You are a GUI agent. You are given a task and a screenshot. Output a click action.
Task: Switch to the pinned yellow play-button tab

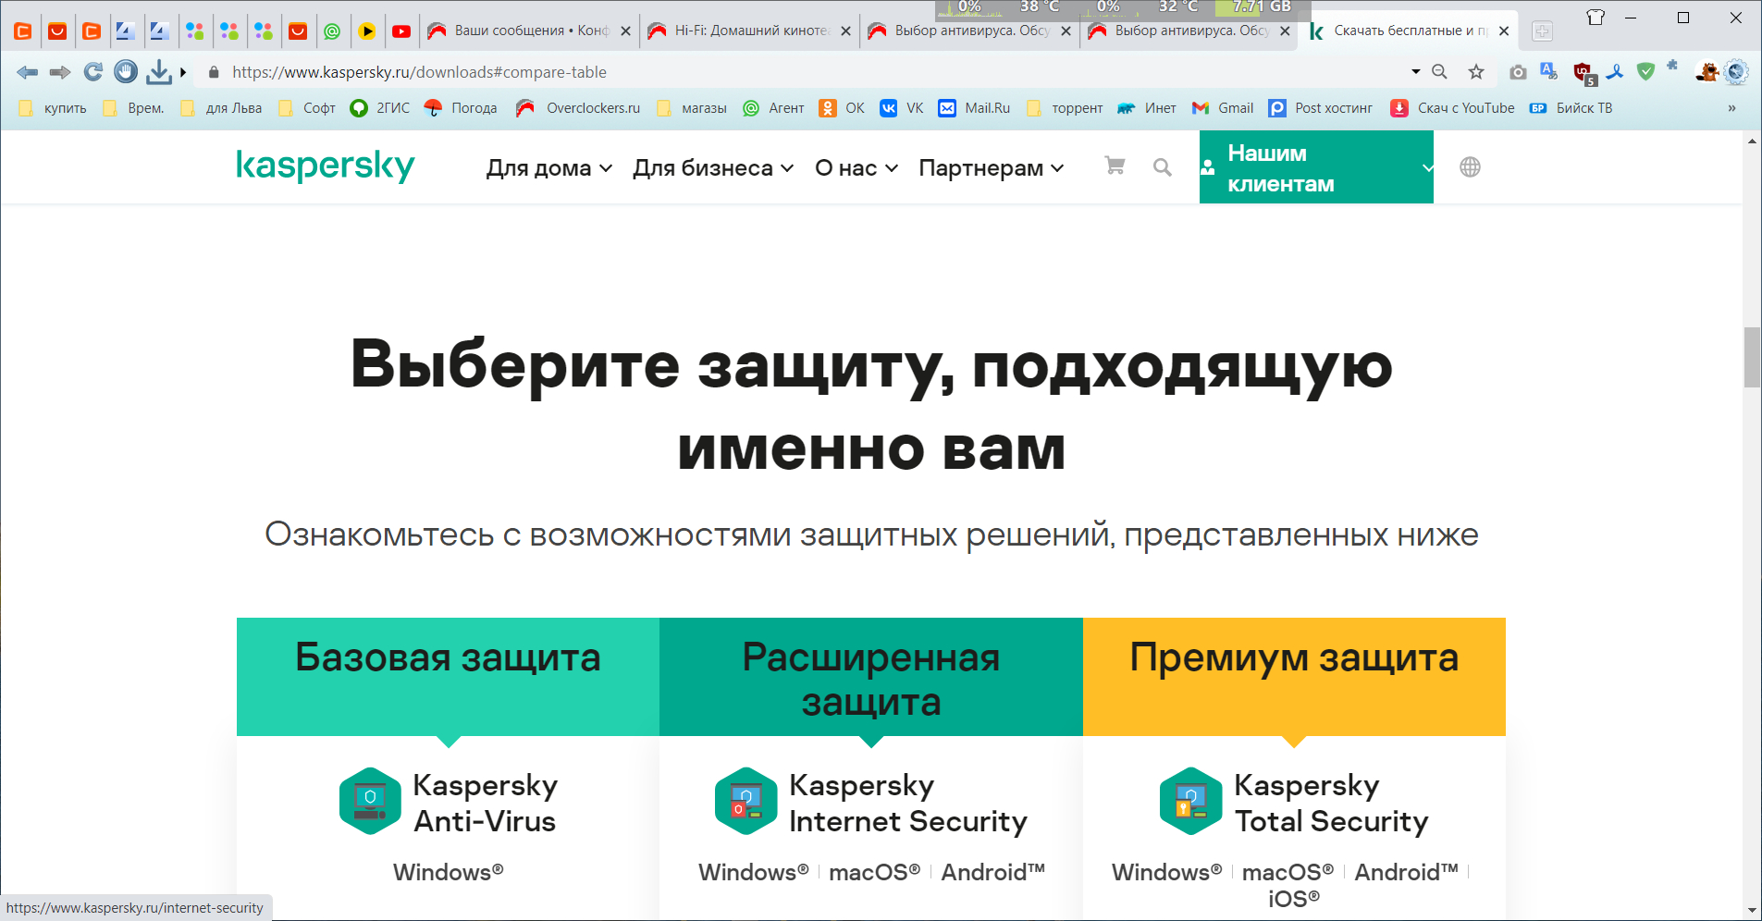pos(367,31)
